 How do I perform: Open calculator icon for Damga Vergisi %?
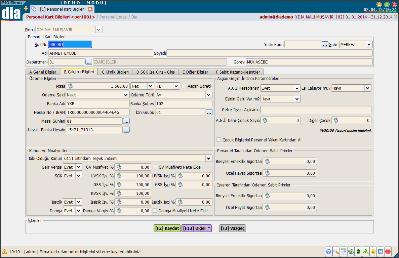[x=119, y=211]
